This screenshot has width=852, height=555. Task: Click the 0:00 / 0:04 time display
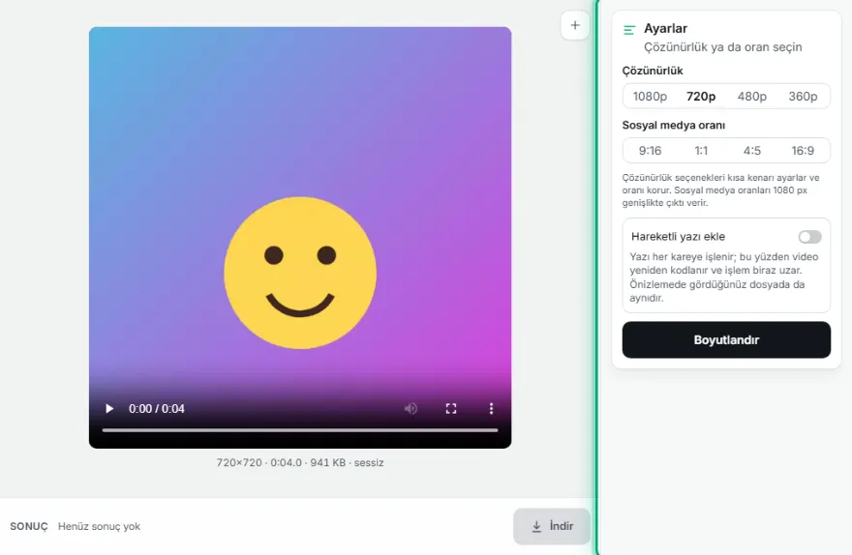[157, 409]
